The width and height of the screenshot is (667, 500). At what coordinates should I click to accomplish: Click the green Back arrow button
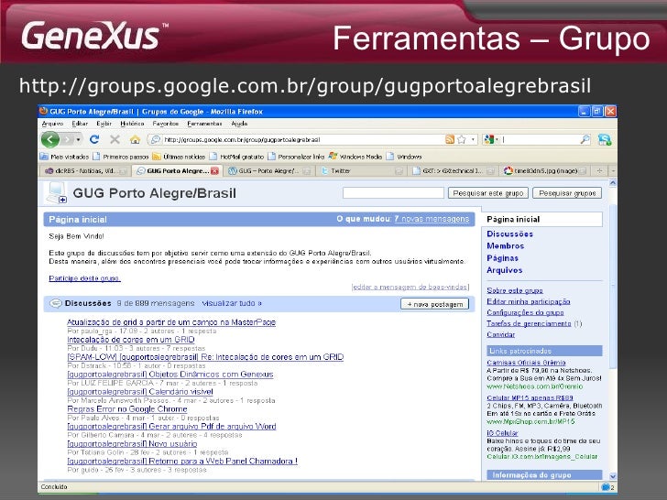tap(50, 139)
